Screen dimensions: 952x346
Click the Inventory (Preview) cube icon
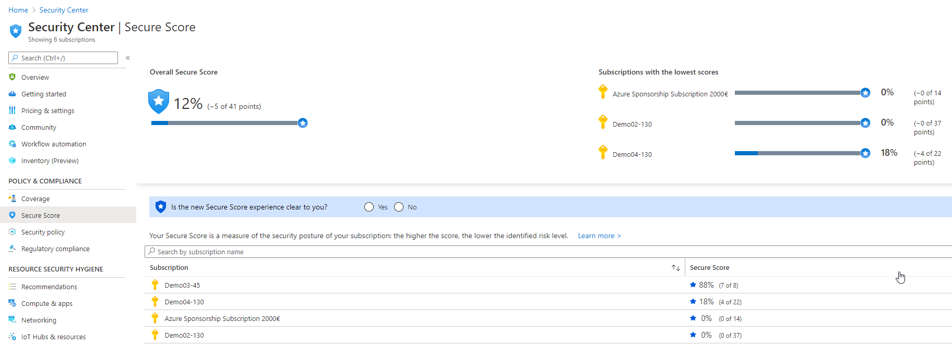coord(13,160)
